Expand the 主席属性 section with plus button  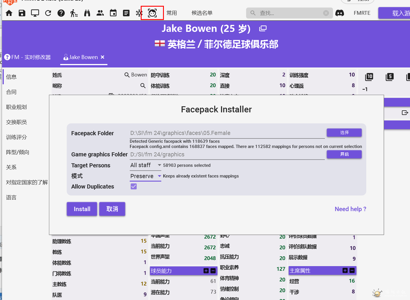click(x=345, y=270)
